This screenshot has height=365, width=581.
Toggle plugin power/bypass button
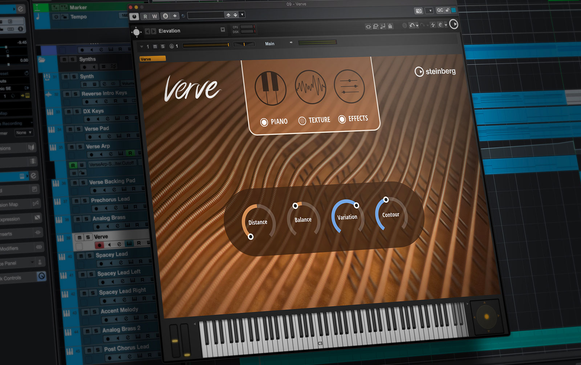pyautogui.click(x=134, y=16)
